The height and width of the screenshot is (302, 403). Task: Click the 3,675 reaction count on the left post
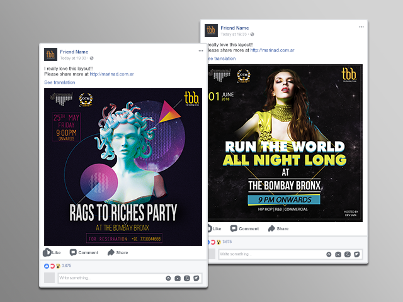pos(67,266)
